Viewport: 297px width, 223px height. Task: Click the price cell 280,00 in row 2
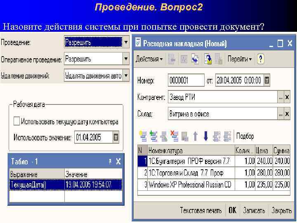click(264, 173)
